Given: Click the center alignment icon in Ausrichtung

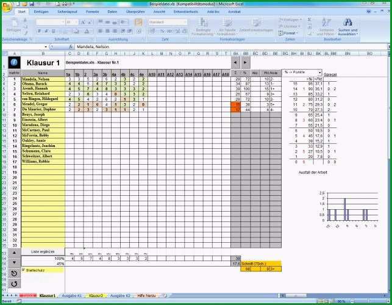Looking at the screenshot, I should tap(107, 31).
